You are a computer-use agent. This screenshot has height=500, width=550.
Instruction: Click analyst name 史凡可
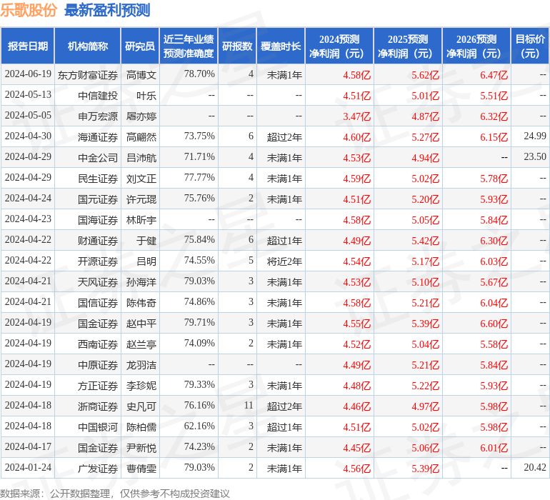coord(141,406)
